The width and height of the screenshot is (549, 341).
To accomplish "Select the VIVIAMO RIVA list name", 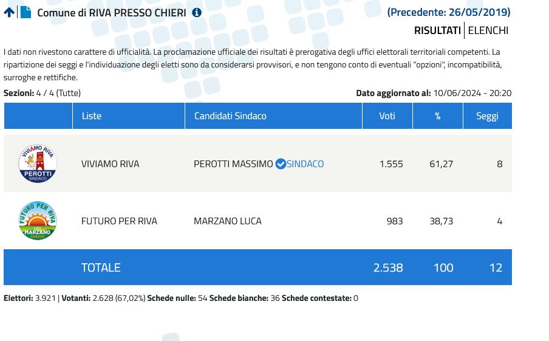I will (110, 164).
